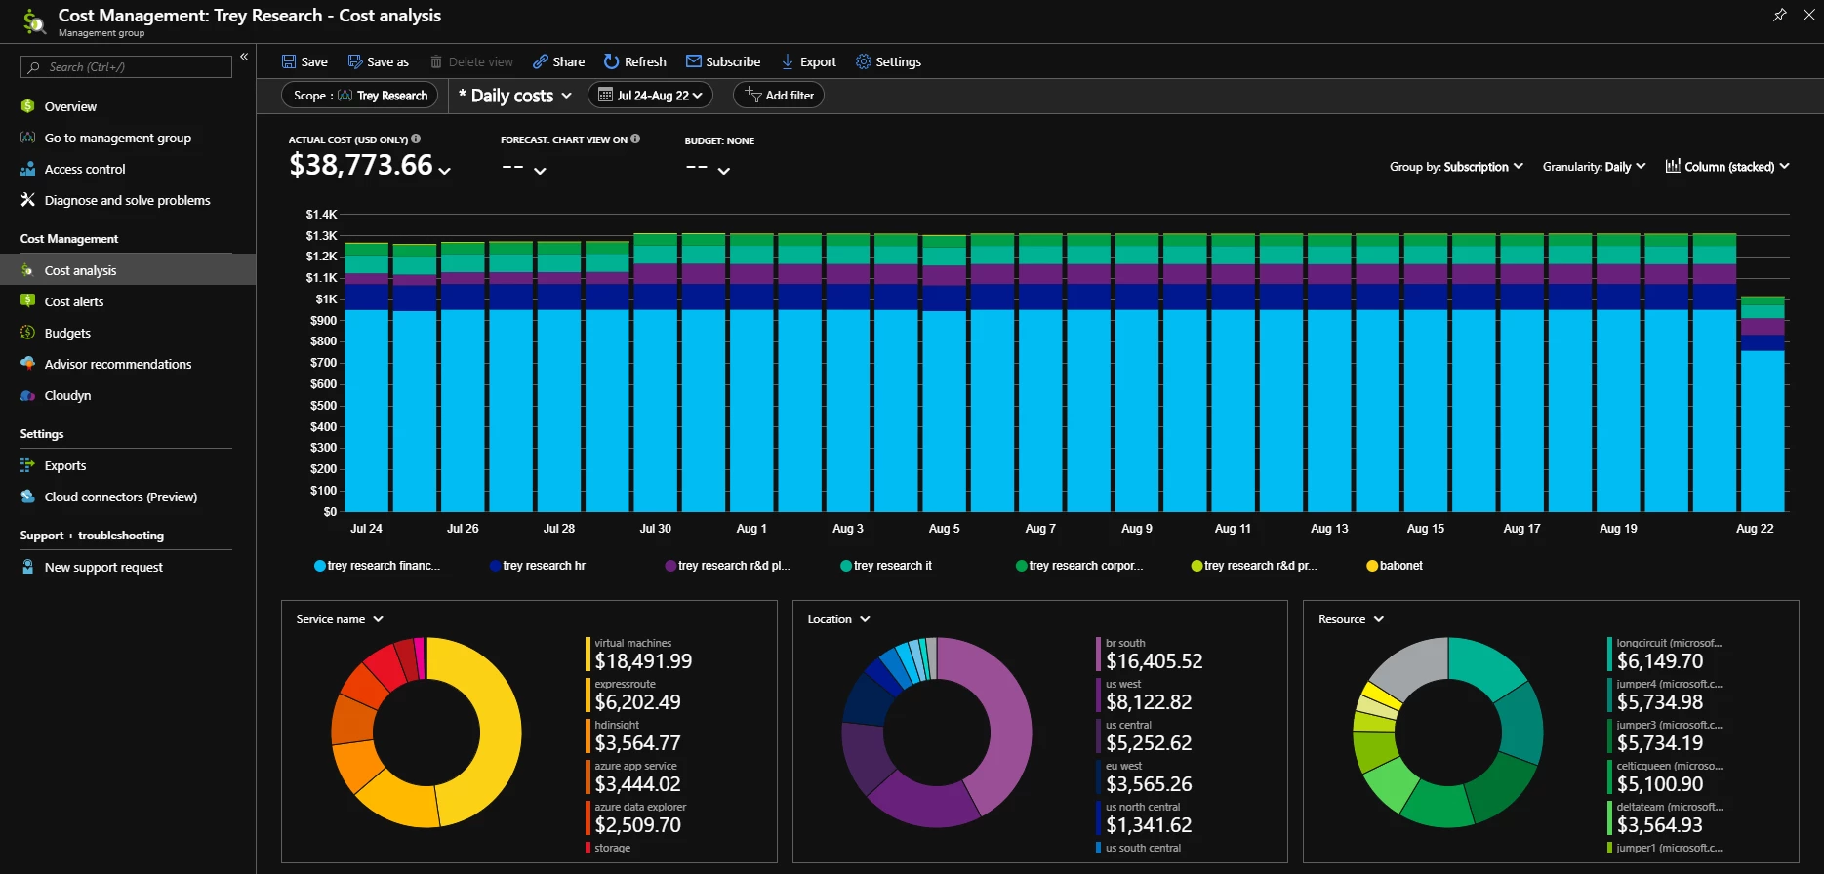This screenshot has height=874, width=1824.
Task: Open Diagnose and solve problems link
Action: pos(127,200)
